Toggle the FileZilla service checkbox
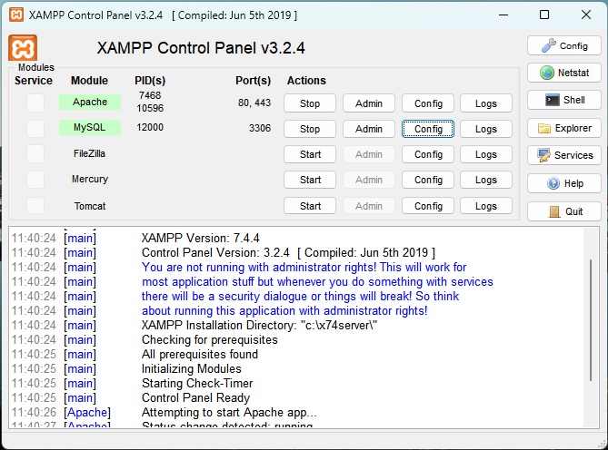The height and width of the screenshot is (450, 608). click(35, 154)
